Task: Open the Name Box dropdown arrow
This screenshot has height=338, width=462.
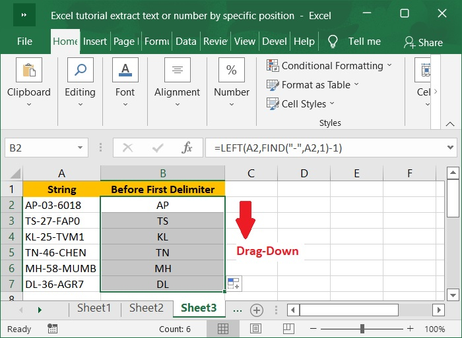Action: pos(81,148)
